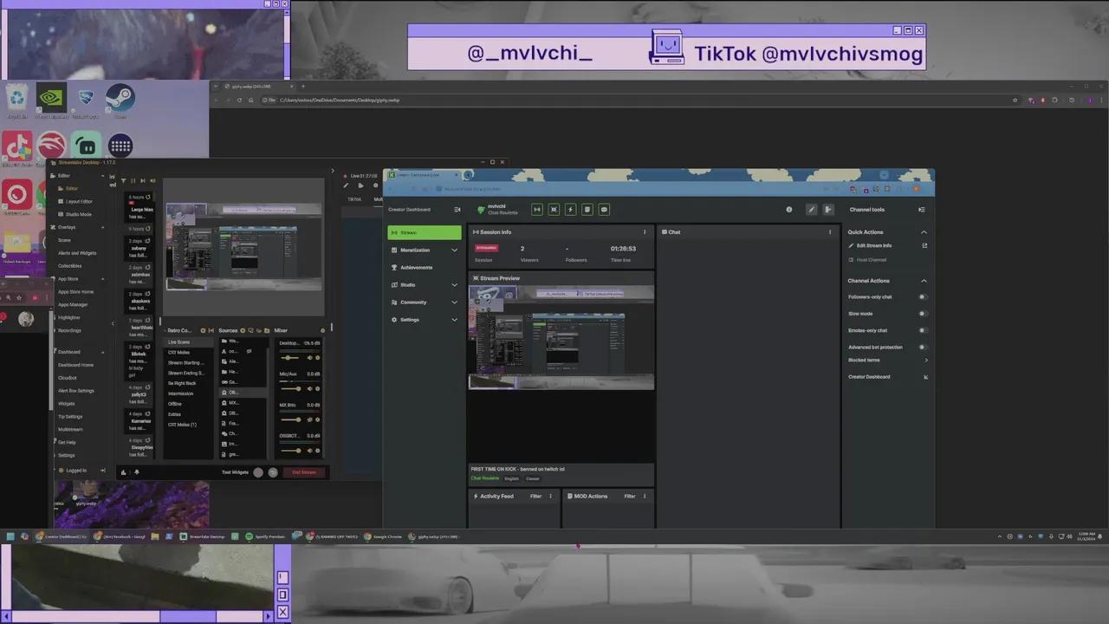Click Edit Stream Info link
1109x624 pixels.
[873, 245]
